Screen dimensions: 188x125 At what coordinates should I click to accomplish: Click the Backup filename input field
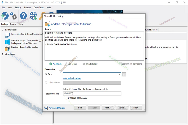click(x=92, y=93)
